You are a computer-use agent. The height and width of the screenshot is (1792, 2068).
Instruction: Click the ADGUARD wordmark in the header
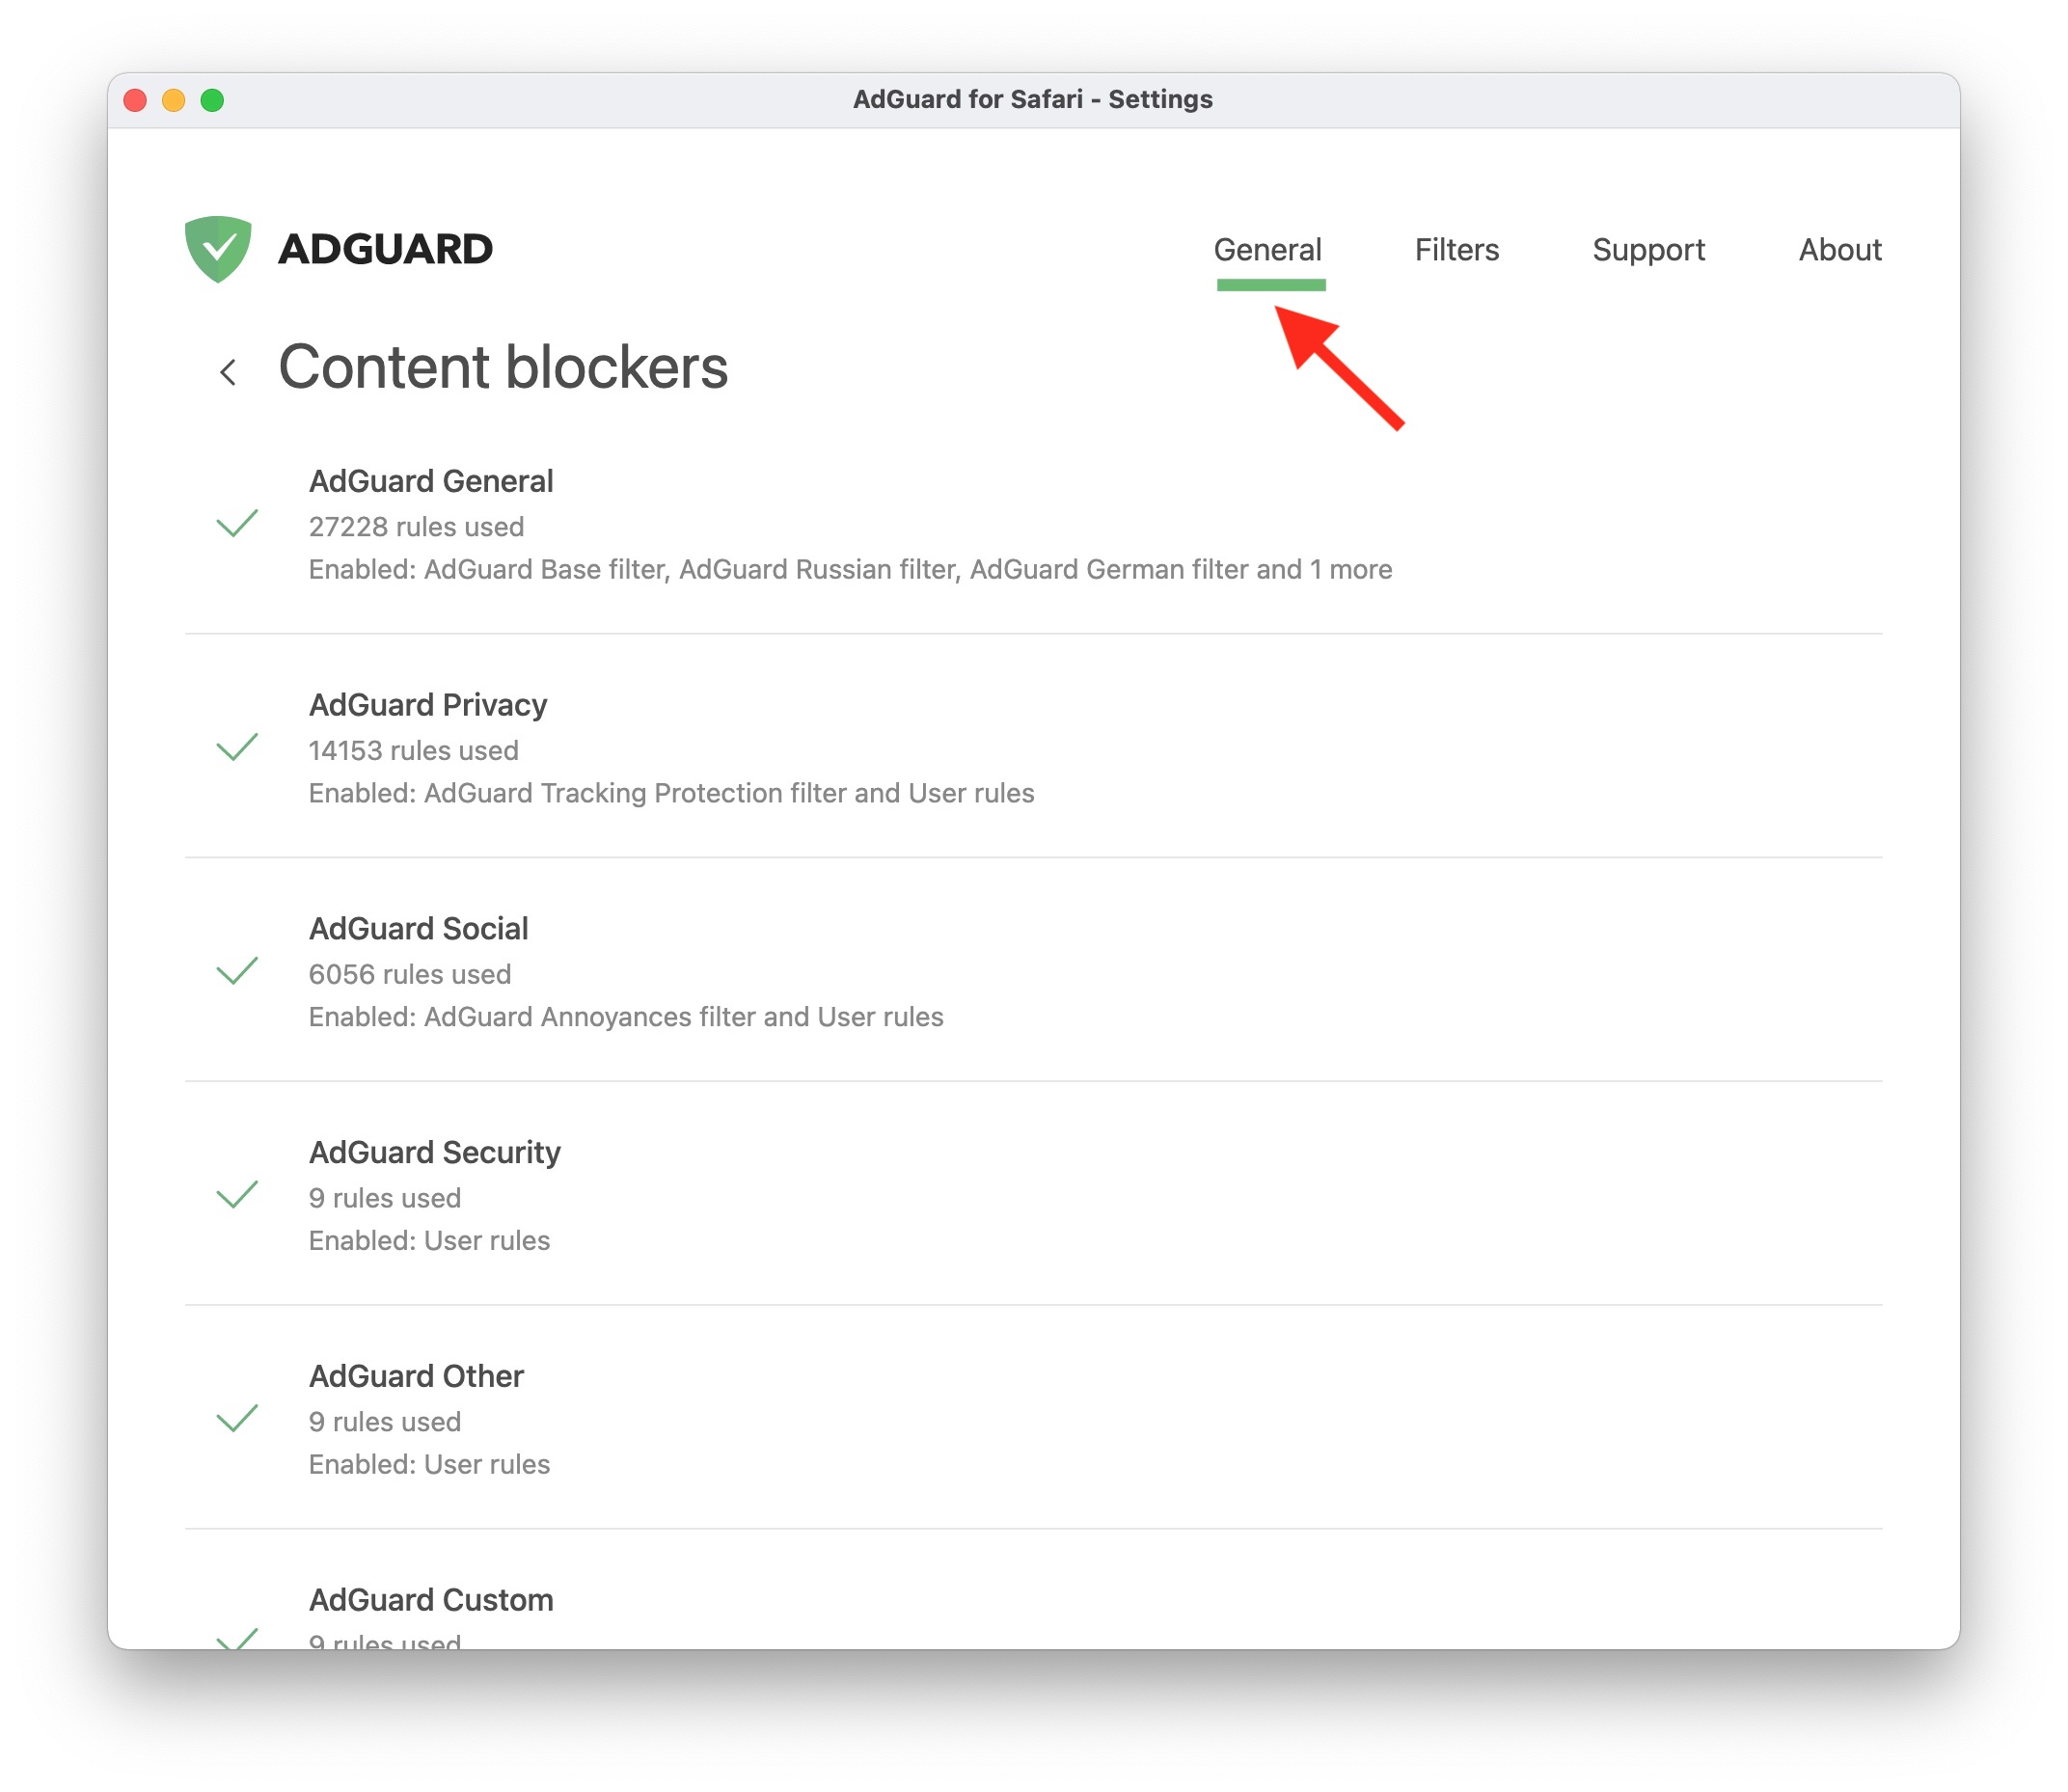point(386,249)
